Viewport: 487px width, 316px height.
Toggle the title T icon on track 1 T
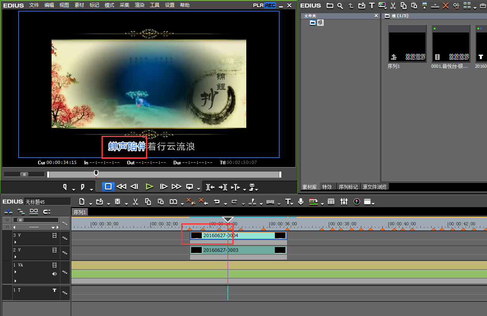pos(54,290)
